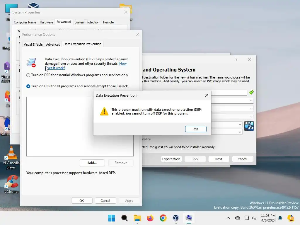This screenshot has width=300, height=225.
Task: Expand the dropdown below the OS type dropdown
Action: [240, 132]
